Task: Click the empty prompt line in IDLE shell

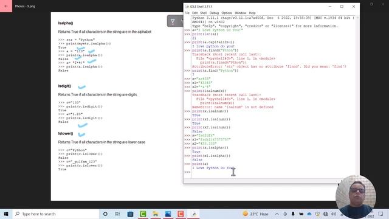Action: pos(273,172)
